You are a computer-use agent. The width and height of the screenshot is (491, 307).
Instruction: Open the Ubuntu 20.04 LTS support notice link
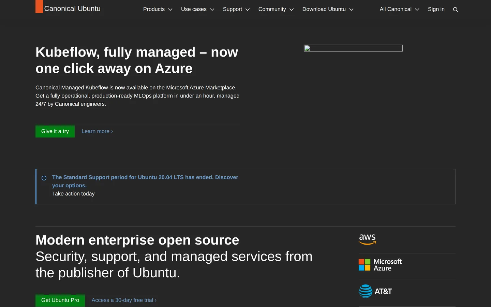(145, 181)
